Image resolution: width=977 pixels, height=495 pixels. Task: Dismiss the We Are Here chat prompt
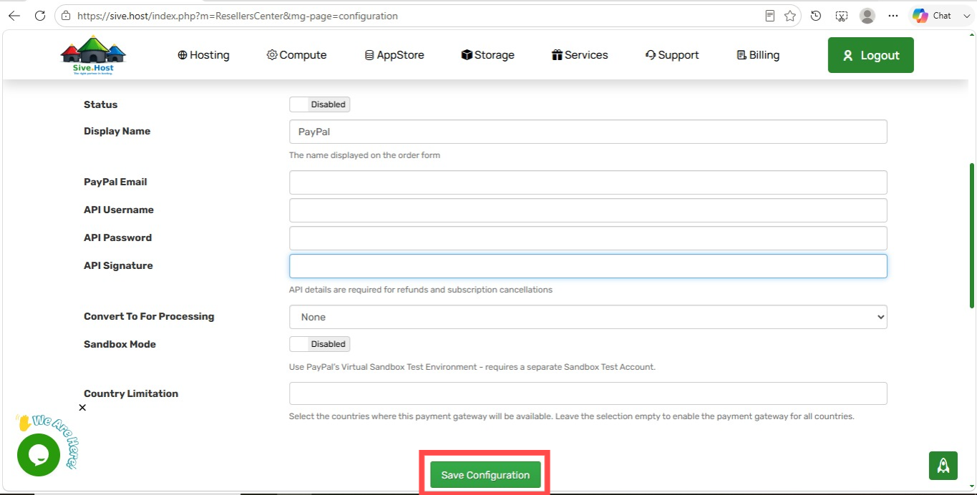pyautogui.click(x=82, y=408)
